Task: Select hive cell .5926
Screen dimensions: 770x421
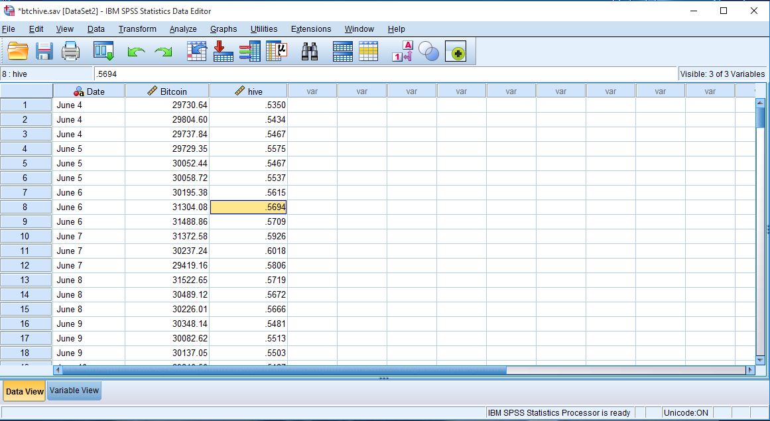Action: 249,237
